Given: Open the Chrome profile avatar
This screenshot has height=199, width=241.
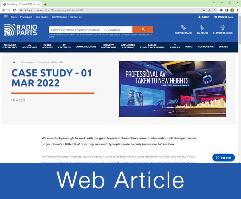Looking at the screenshot, I should 232,10.
